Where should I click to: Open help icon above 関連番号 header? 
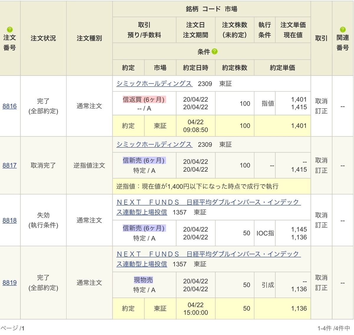point(342,29)
